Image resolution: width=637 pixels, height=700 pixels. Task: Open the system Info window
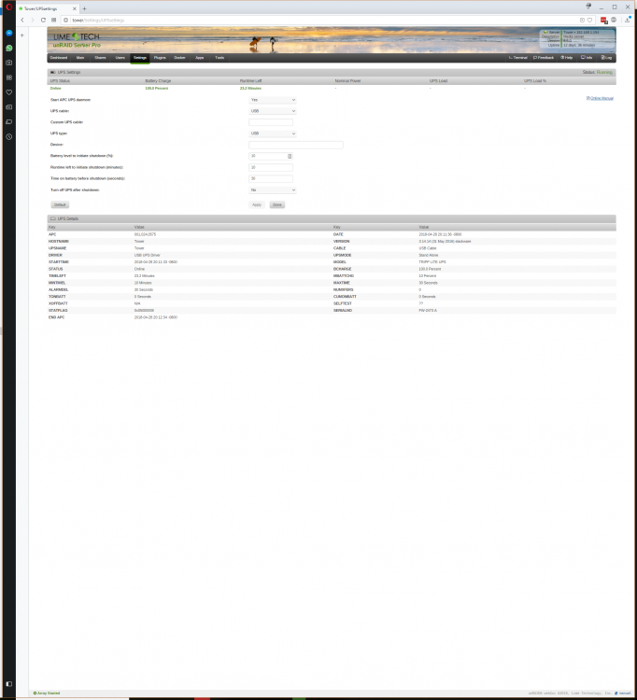pyautogui.click(x=586, y=58)
